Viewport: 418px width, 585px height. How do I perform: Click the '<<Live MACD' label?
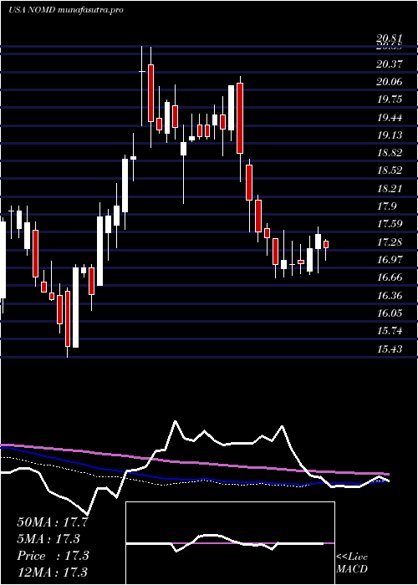352,563
